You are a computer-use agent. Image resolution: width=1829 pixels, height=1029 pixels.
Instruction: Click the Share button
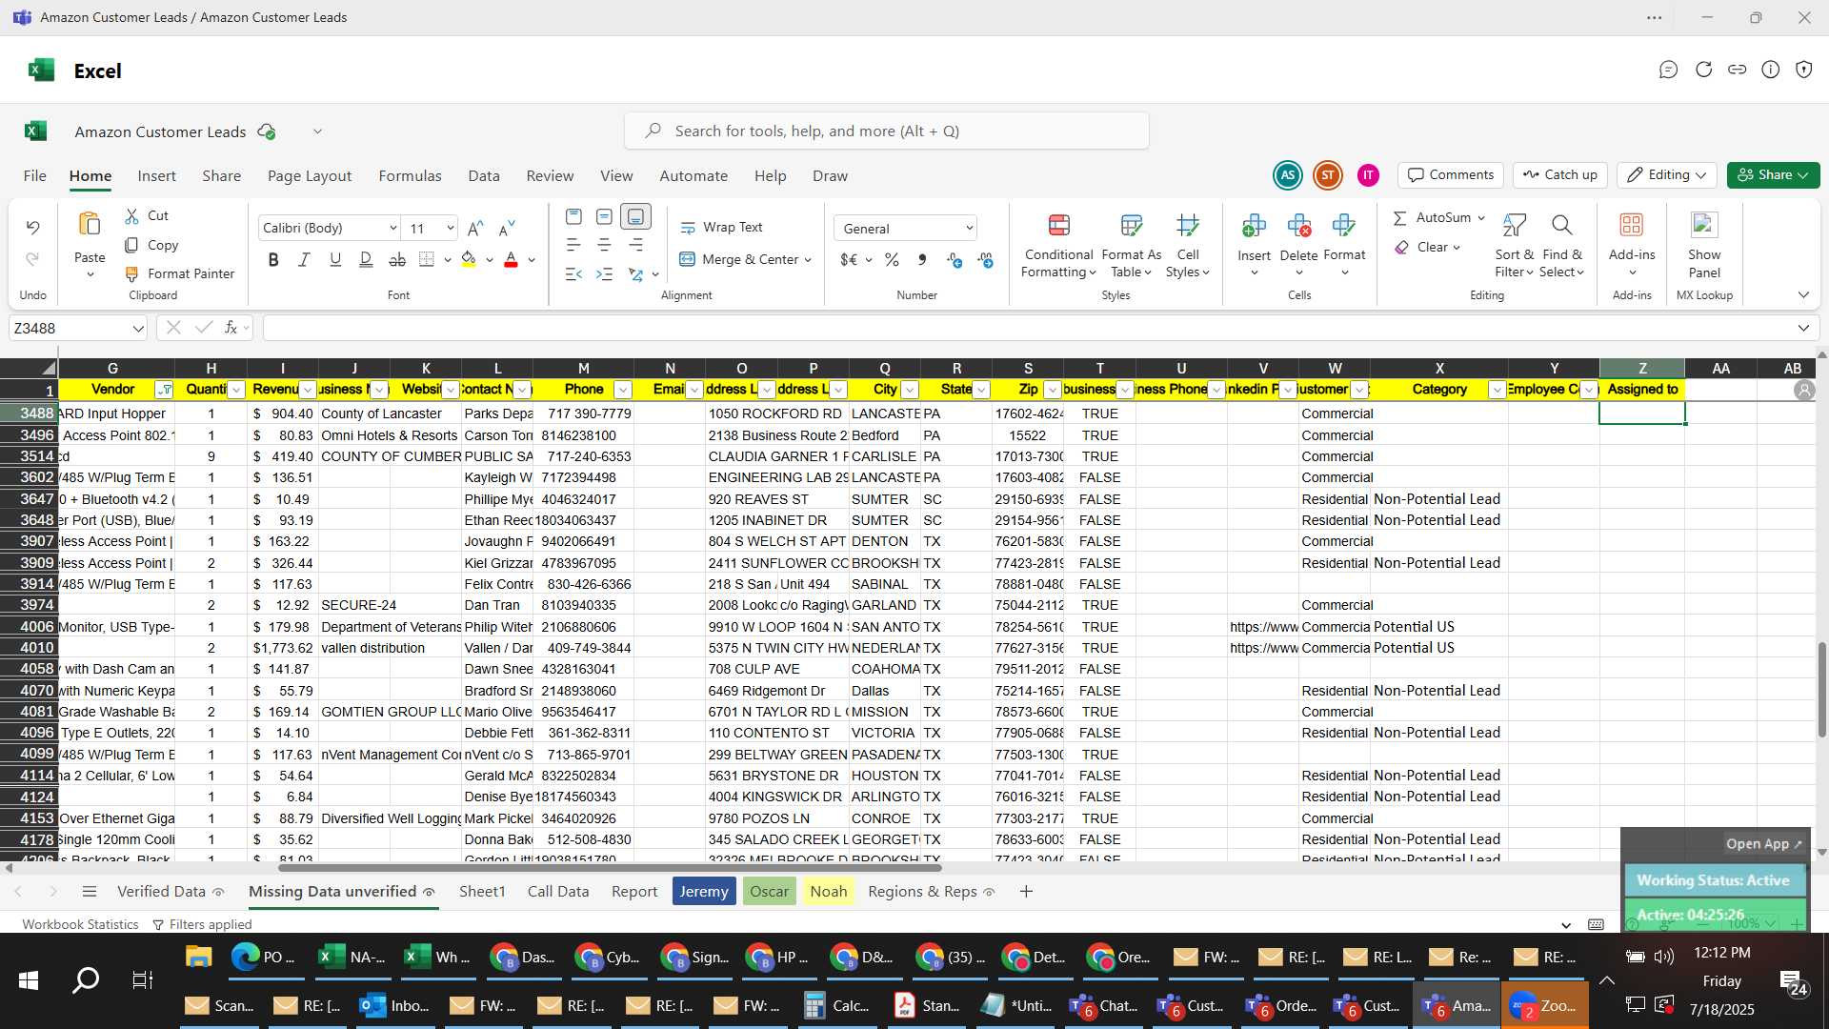coord(1773,175)
